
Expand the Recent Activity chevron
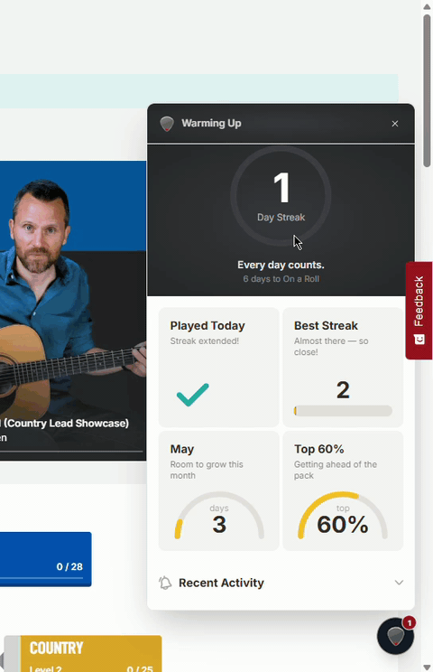[x=399, y=583]
